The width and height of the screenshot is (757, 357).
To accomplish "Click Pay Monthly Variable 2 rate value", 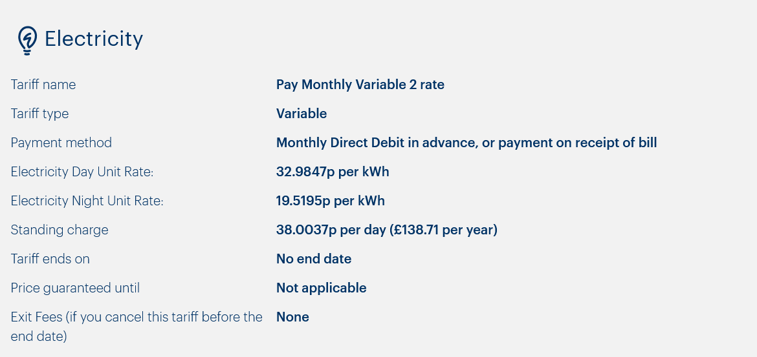I will pyautogui.click(x=360, y=85).
